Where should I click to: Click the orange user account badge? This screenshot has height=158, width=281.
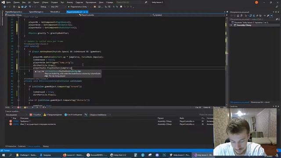click(x=256, y=2)
